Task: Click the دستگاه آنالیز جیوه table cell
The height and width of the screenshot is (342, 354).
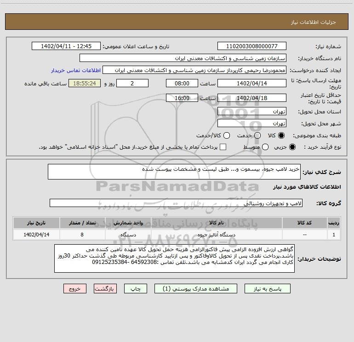Action: click(x=216, y=235)
